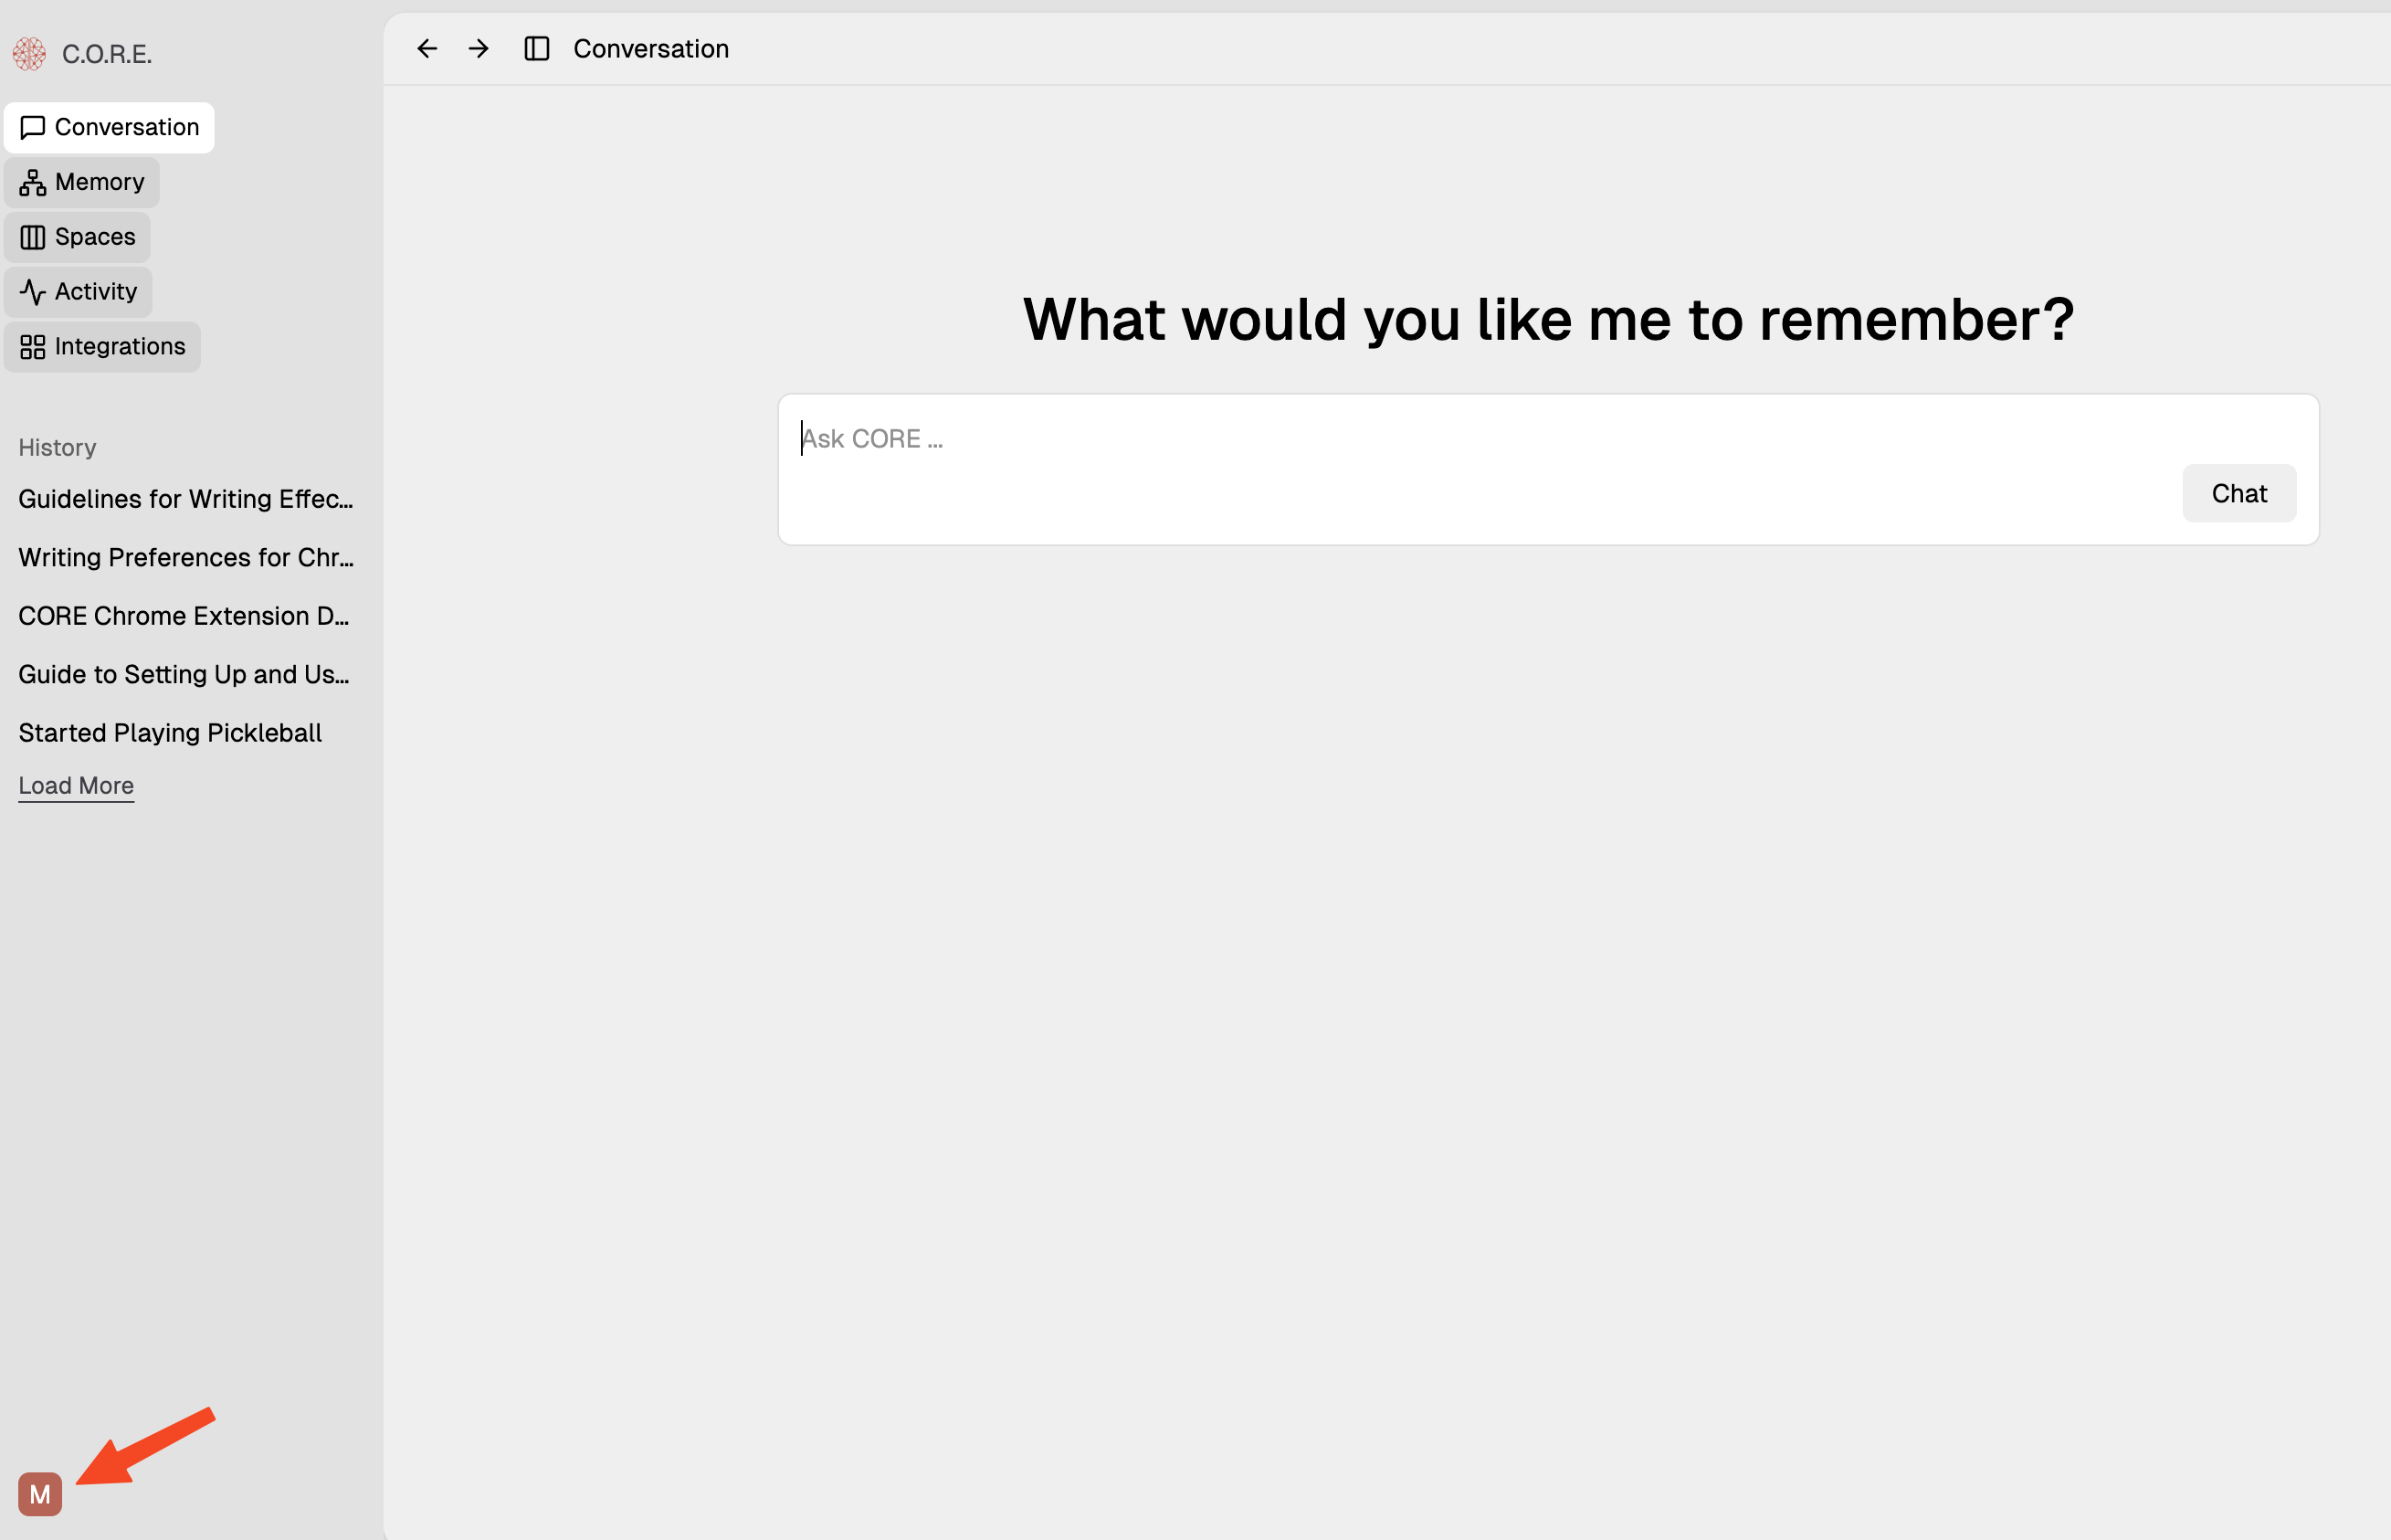Click the Spaces columns icon
This screenshot has width=2391, height=1540.
click(x=33, y=237)
